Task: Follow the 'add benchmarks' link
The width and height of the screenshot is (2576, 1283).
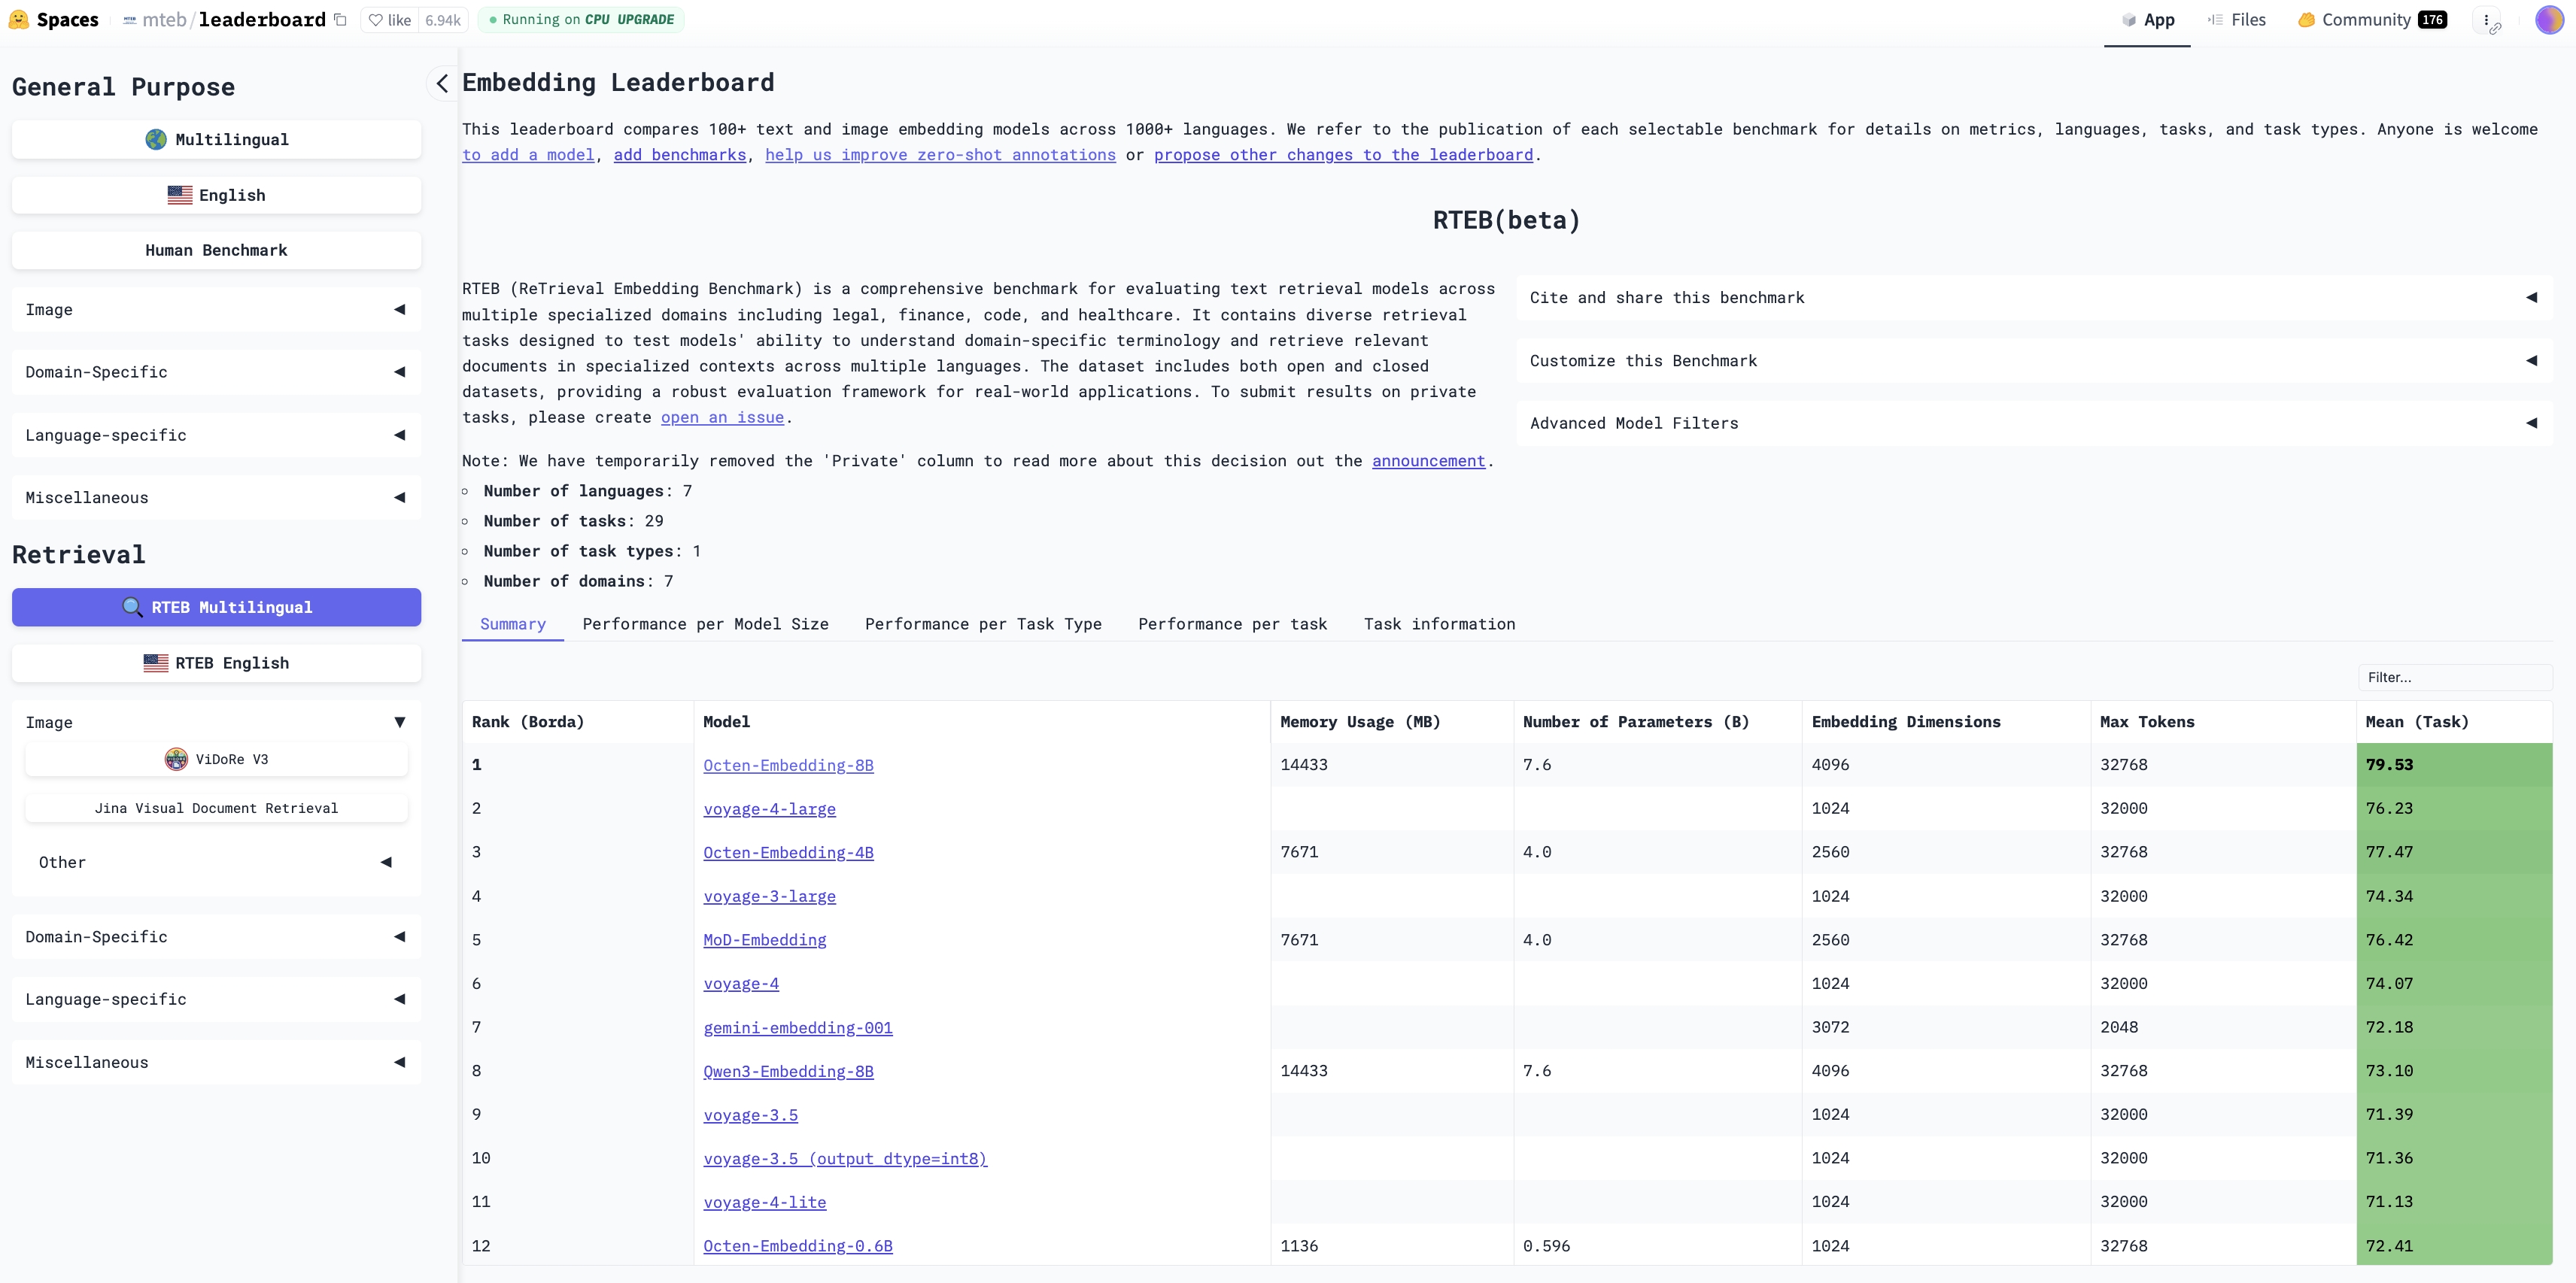Action: [x=680, y=155]
